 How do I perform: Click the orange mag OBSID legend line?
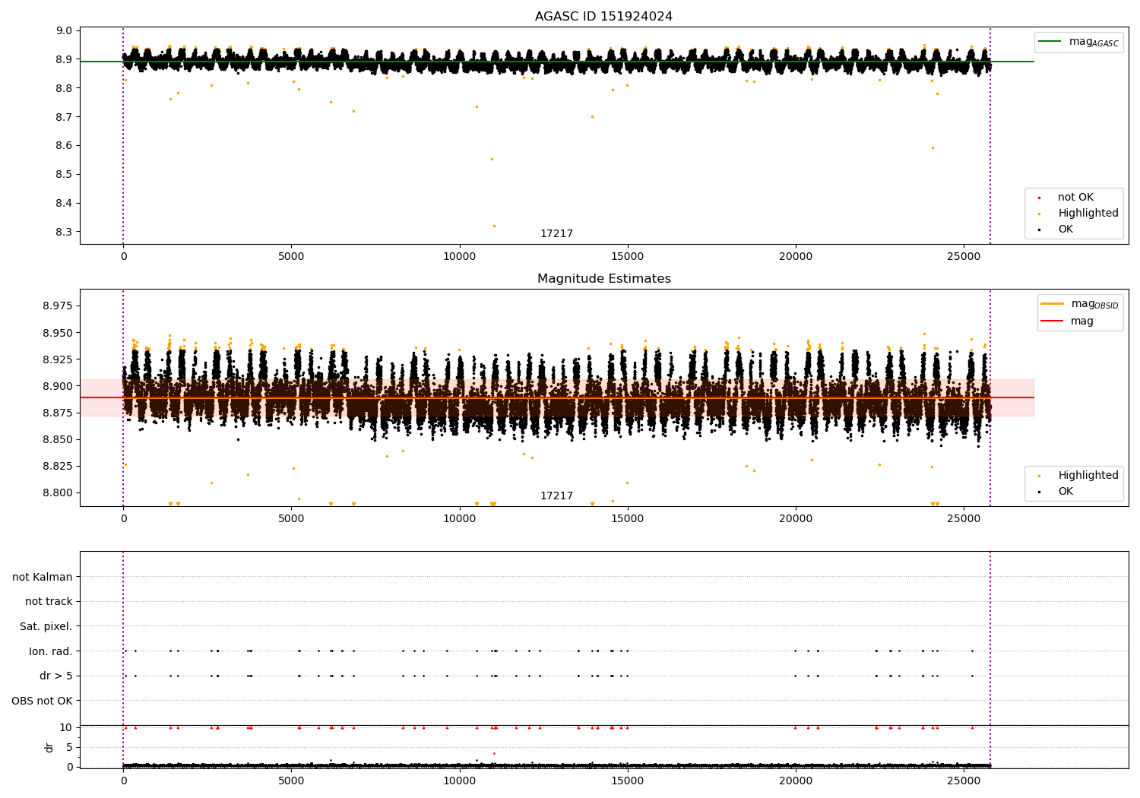[x=1053, y=304]
